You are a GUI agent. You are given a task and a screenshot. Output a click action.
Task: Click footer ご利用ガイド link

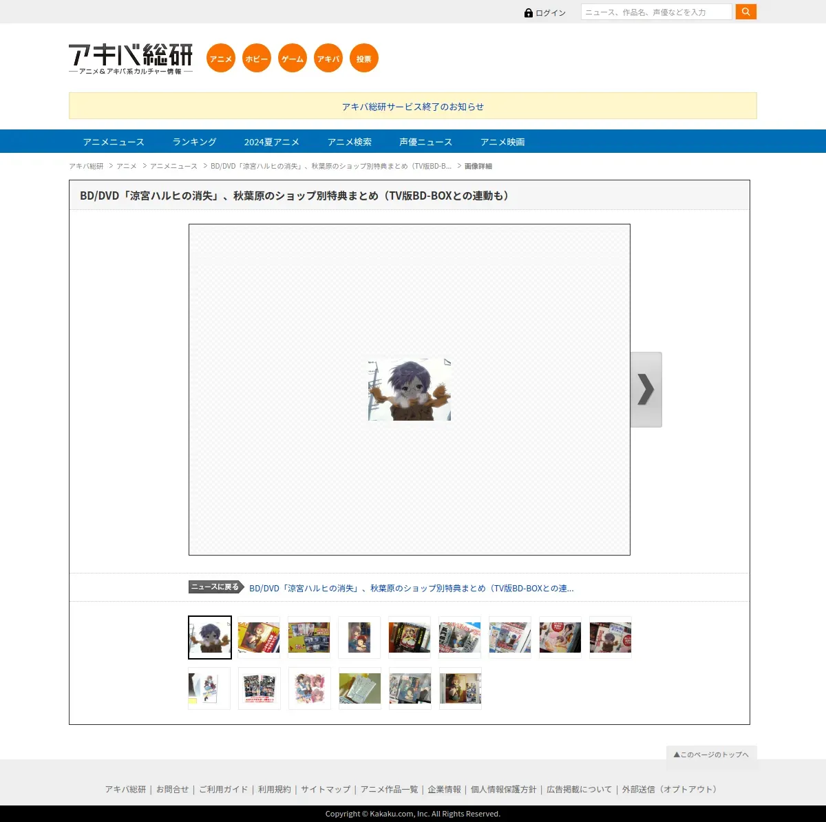coord(223,790)
